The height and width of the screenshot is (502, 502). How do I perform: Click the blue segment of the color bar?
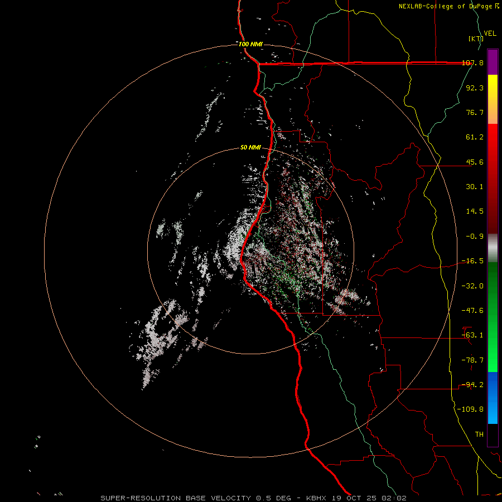point(493,398)
